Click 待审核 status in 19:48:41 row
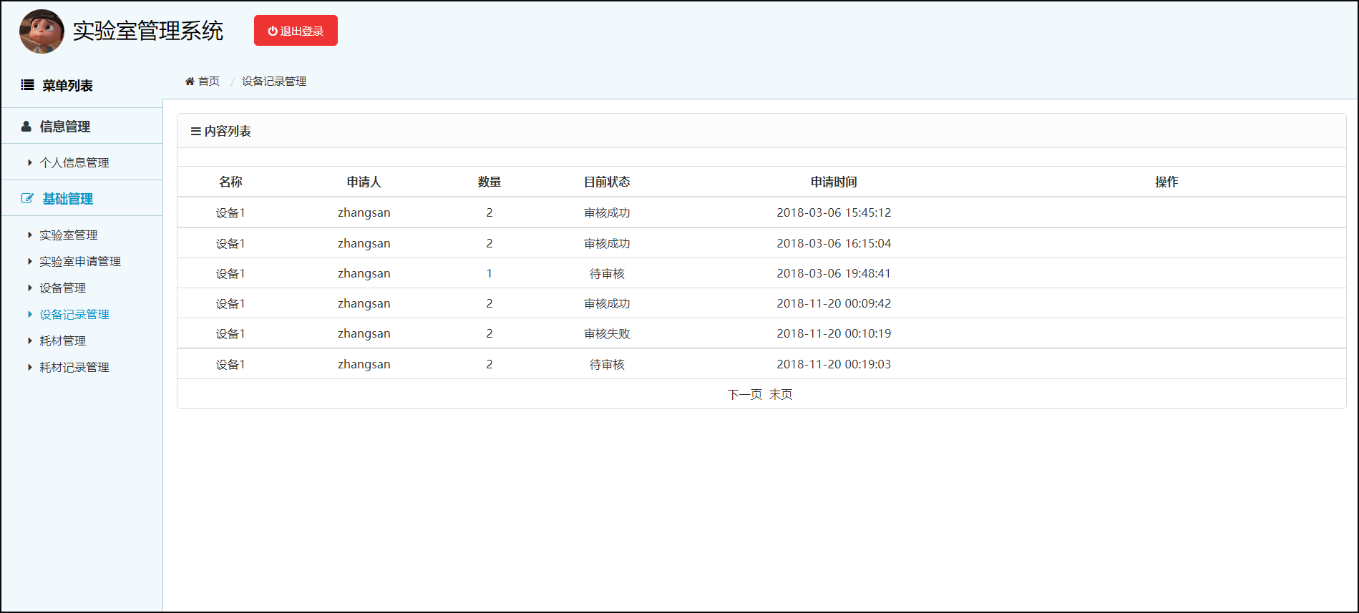Viewport: 1359px width, 613px height. tap(607, 274)
